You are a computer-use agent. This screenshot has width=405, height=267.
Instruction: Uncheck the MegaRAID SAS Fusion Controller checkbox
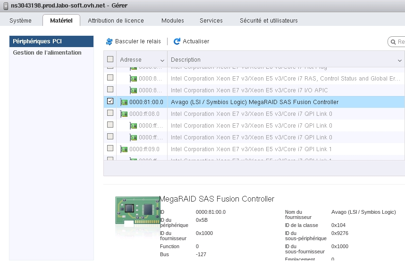110,101
